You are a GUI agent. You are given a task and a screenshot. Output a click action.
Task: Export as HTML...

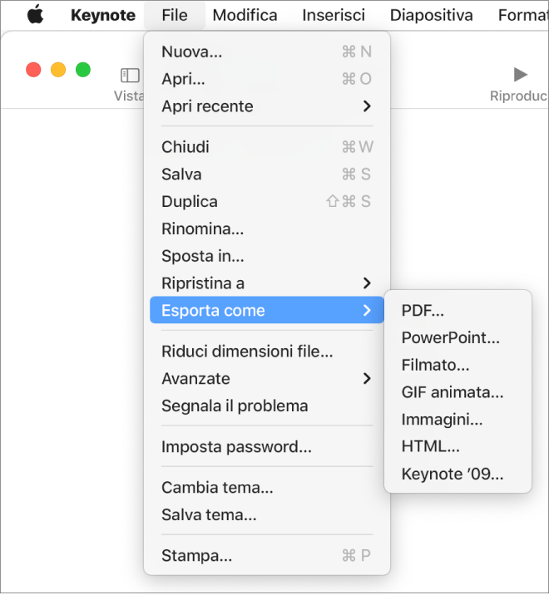tap(457, 446)
